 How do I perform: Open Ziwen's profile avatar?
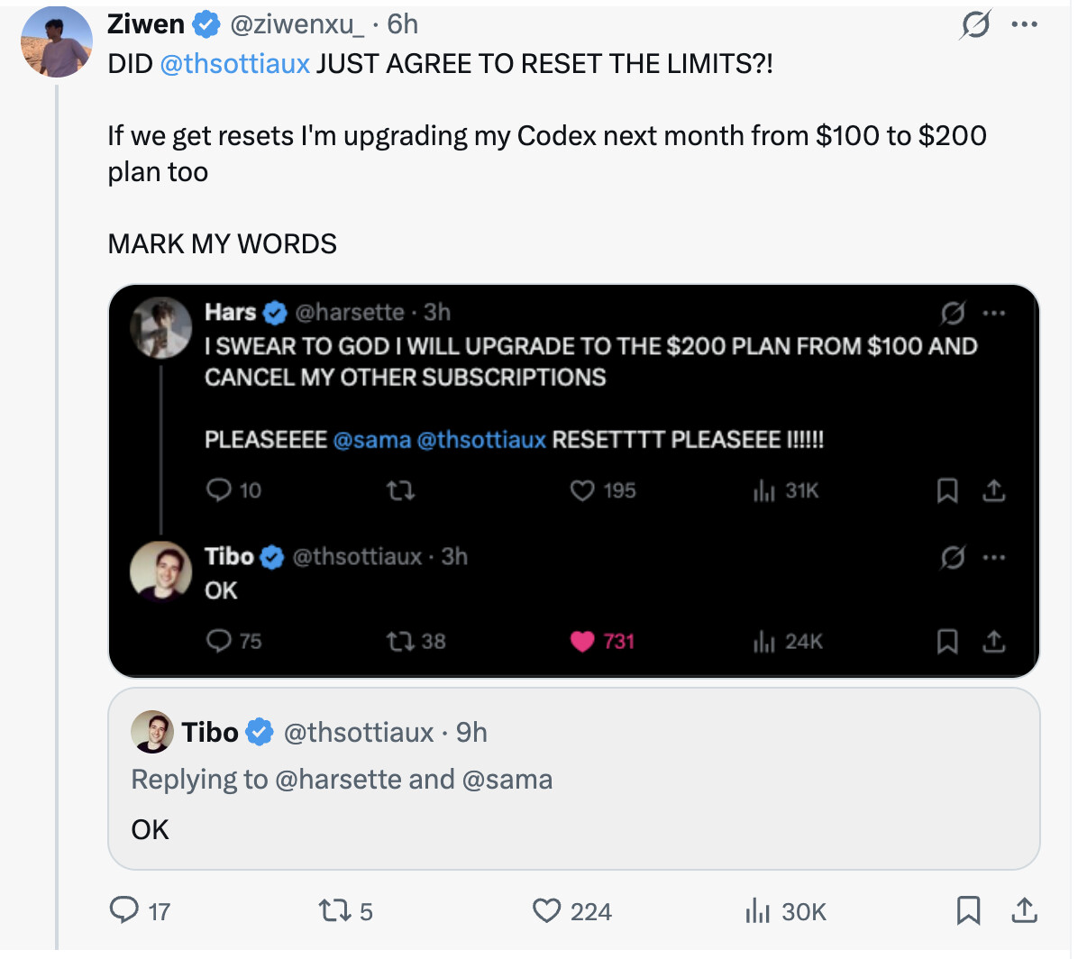tap(57, 41)
